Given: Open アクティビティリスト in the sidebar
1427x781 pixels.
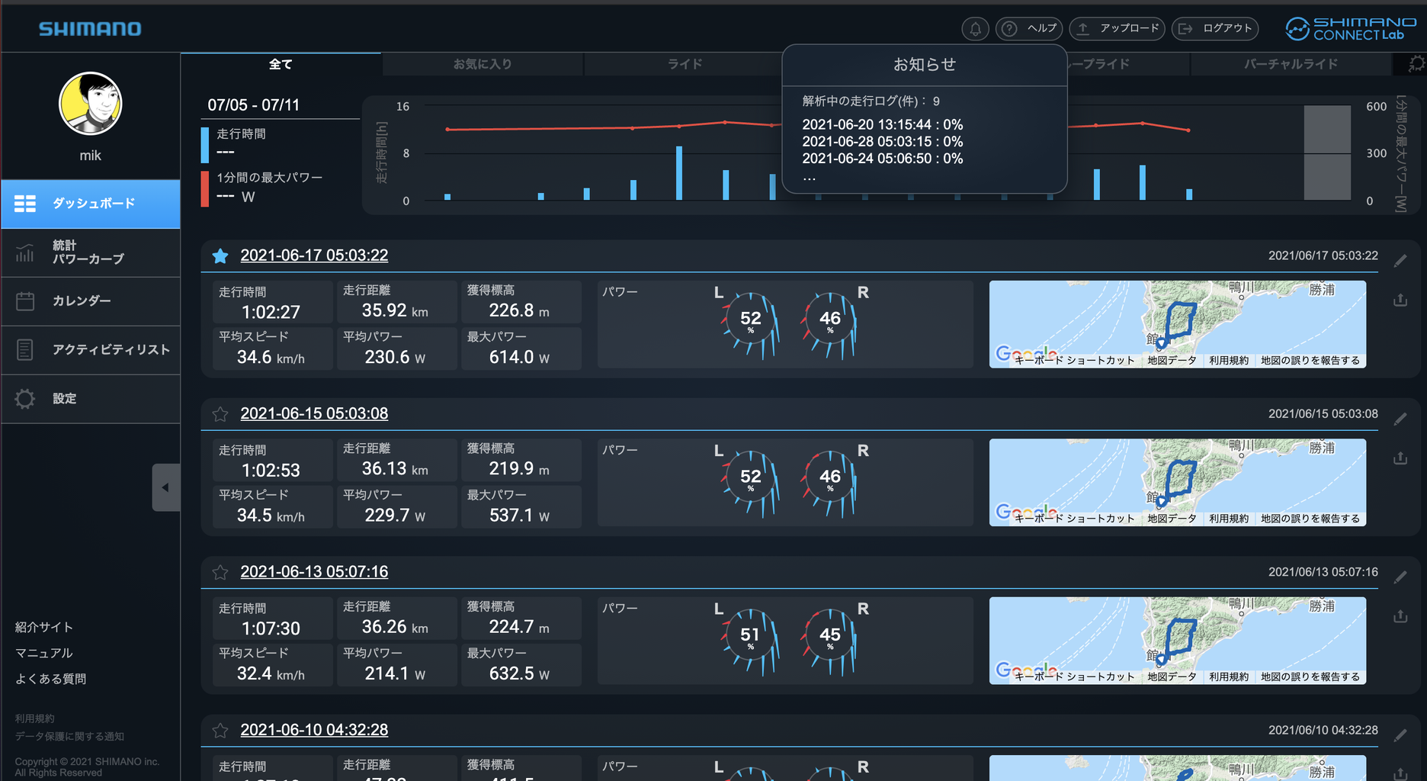Looking at the screenshot, I should (91, 350).
